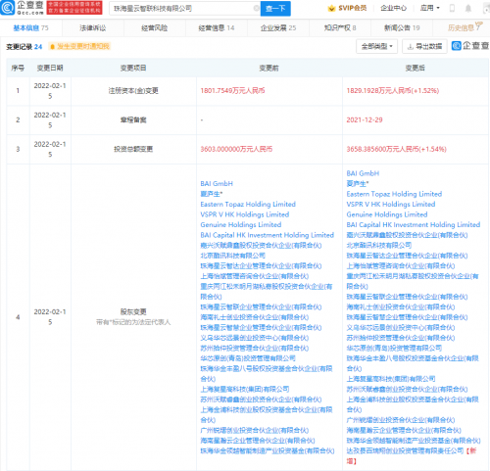Click the 导出数据 download button
490x471 pixels.
coord(424,46)
